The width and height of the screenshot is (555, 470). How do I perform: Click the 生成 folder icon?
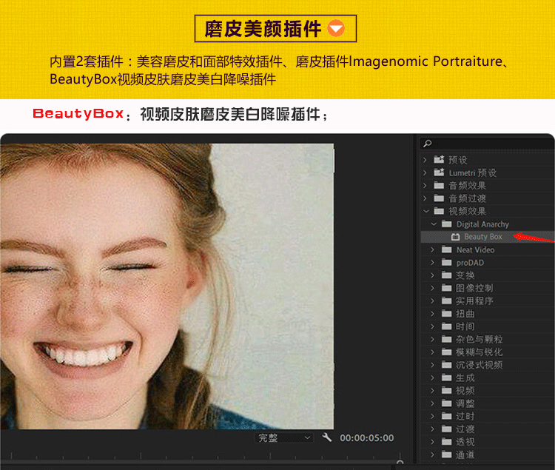tap(447, 377)
